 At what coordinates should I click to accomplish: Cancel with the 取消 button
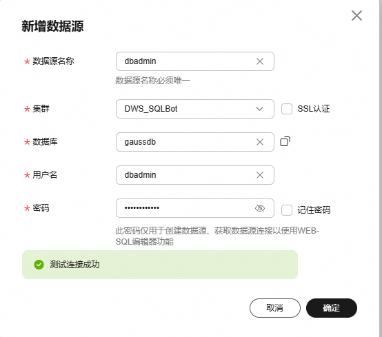point(275,308)
